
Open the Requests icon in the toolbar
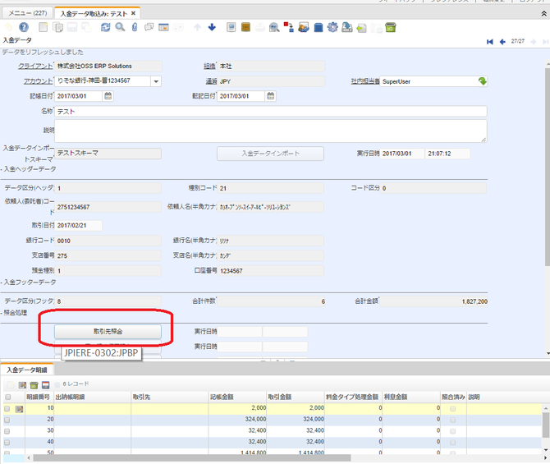[304, 27]
